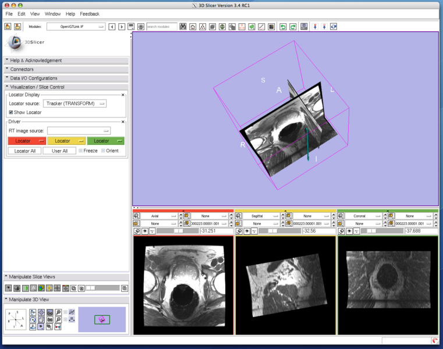
Task: Click the Sagittal slice offset slider
Action: tap(280, 231)
